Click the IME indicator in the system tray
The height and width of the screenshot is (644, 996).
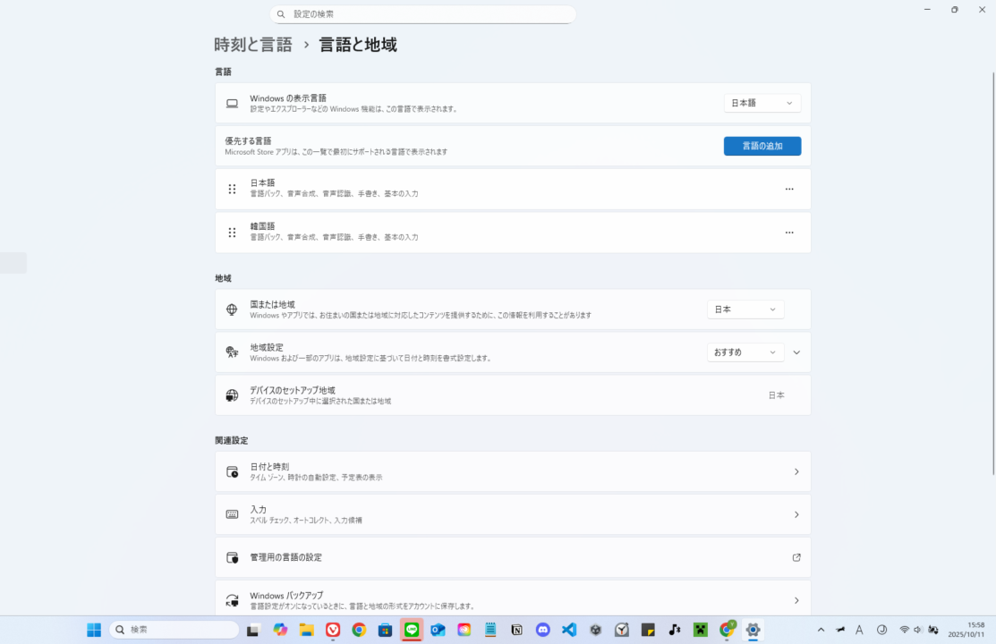(x=859, y=629)
